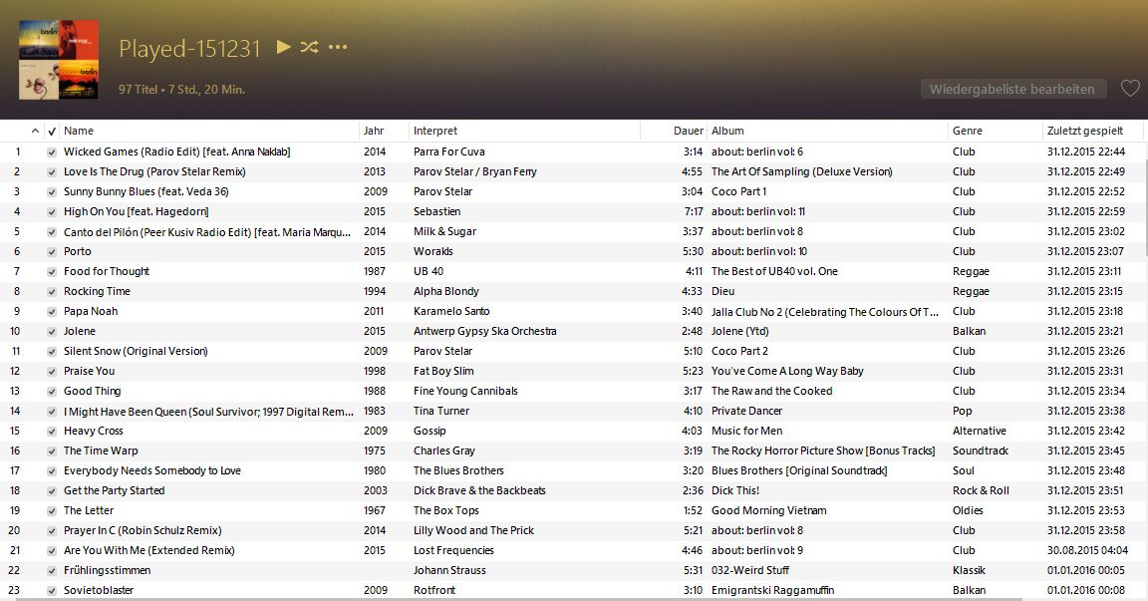
Task: Open the more options (…) menu
Action: (337, 48)
